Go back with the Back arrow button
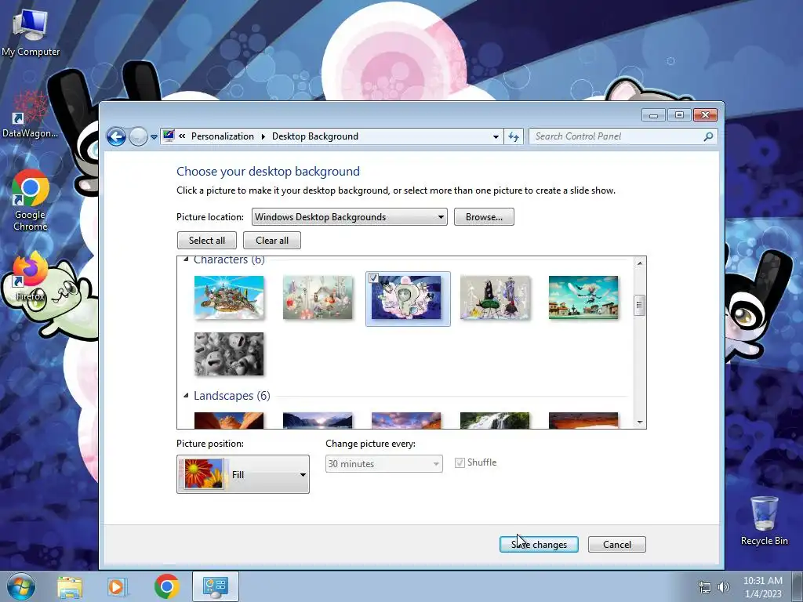803x602 pixels. coord(116,136)
